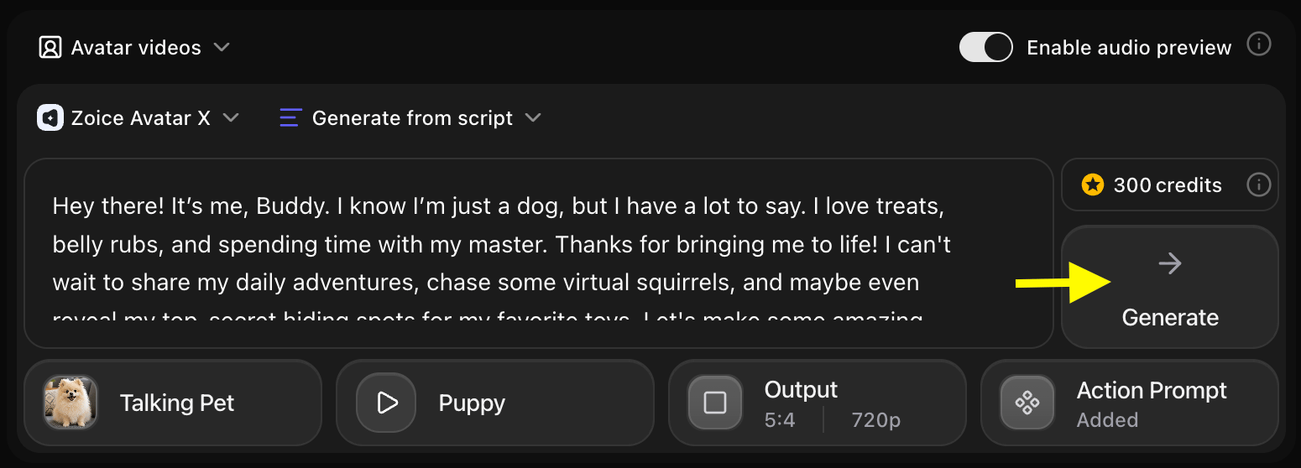Click inside the Buddy script text area
1301x468 pixels.
539,253
